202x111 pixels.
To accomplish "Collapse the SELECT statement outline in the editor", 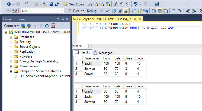I will (x=81, y=24).
